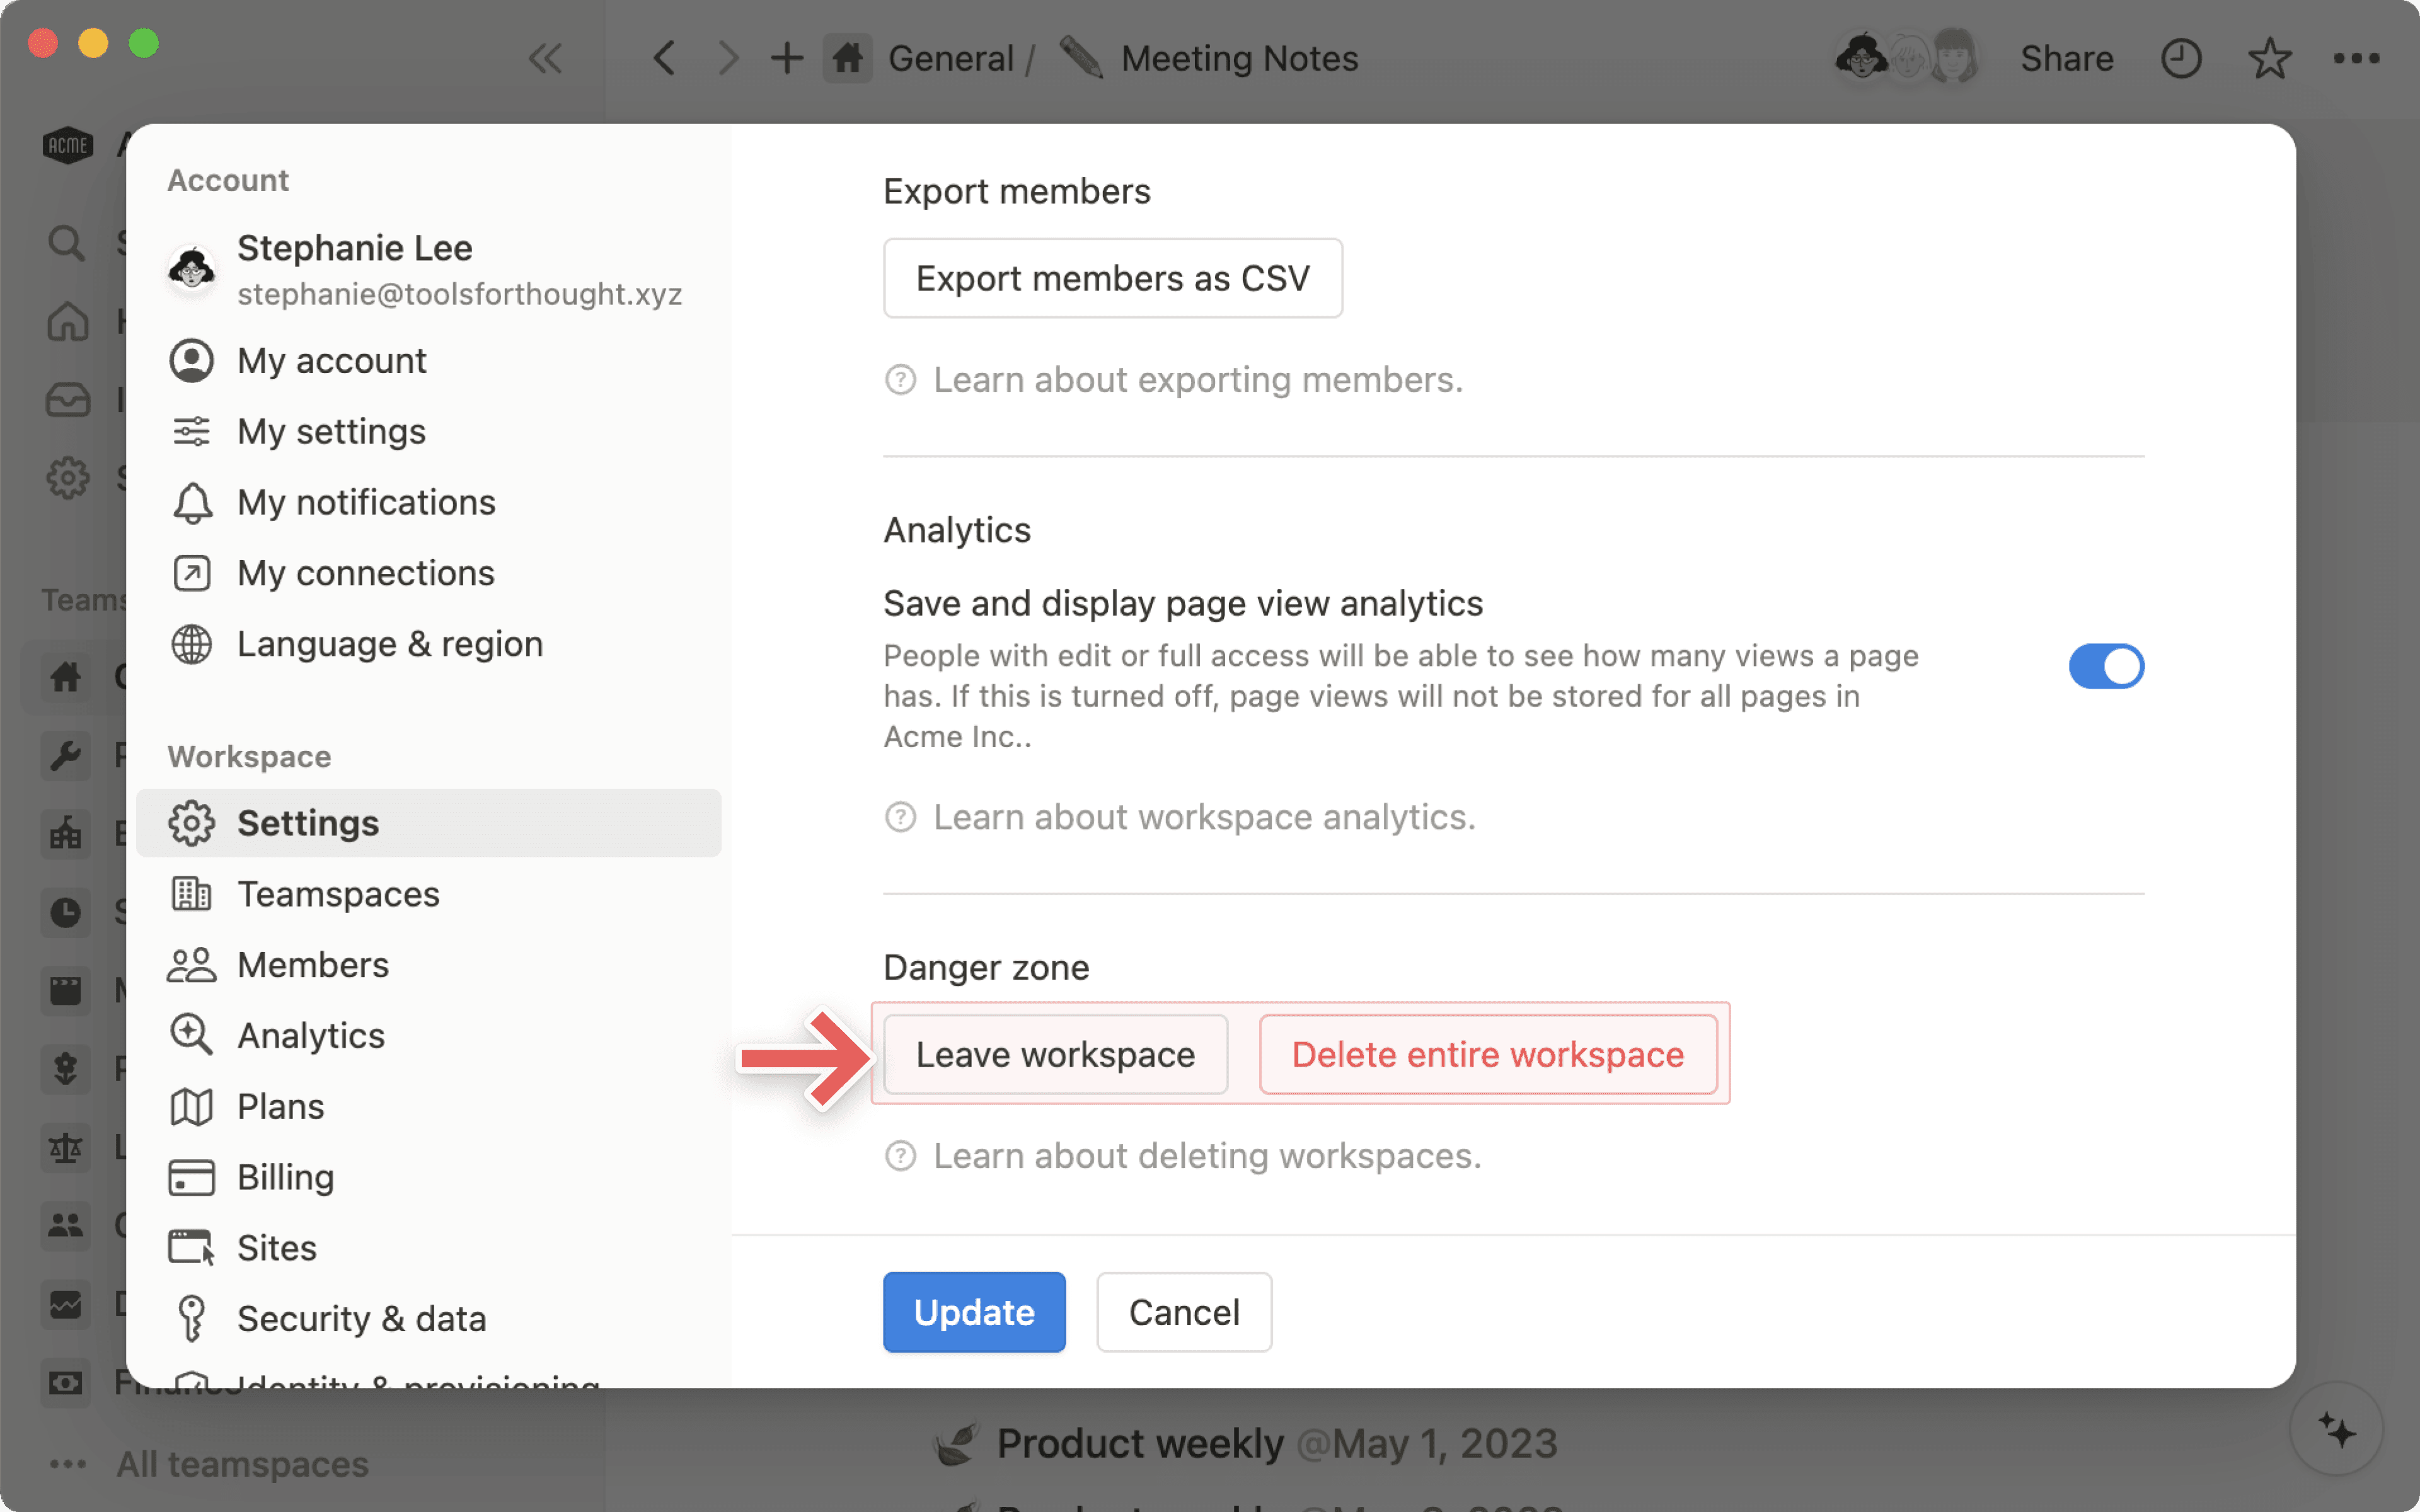
Task: Click Leave workspace button
Action: click(1055, 1055)
